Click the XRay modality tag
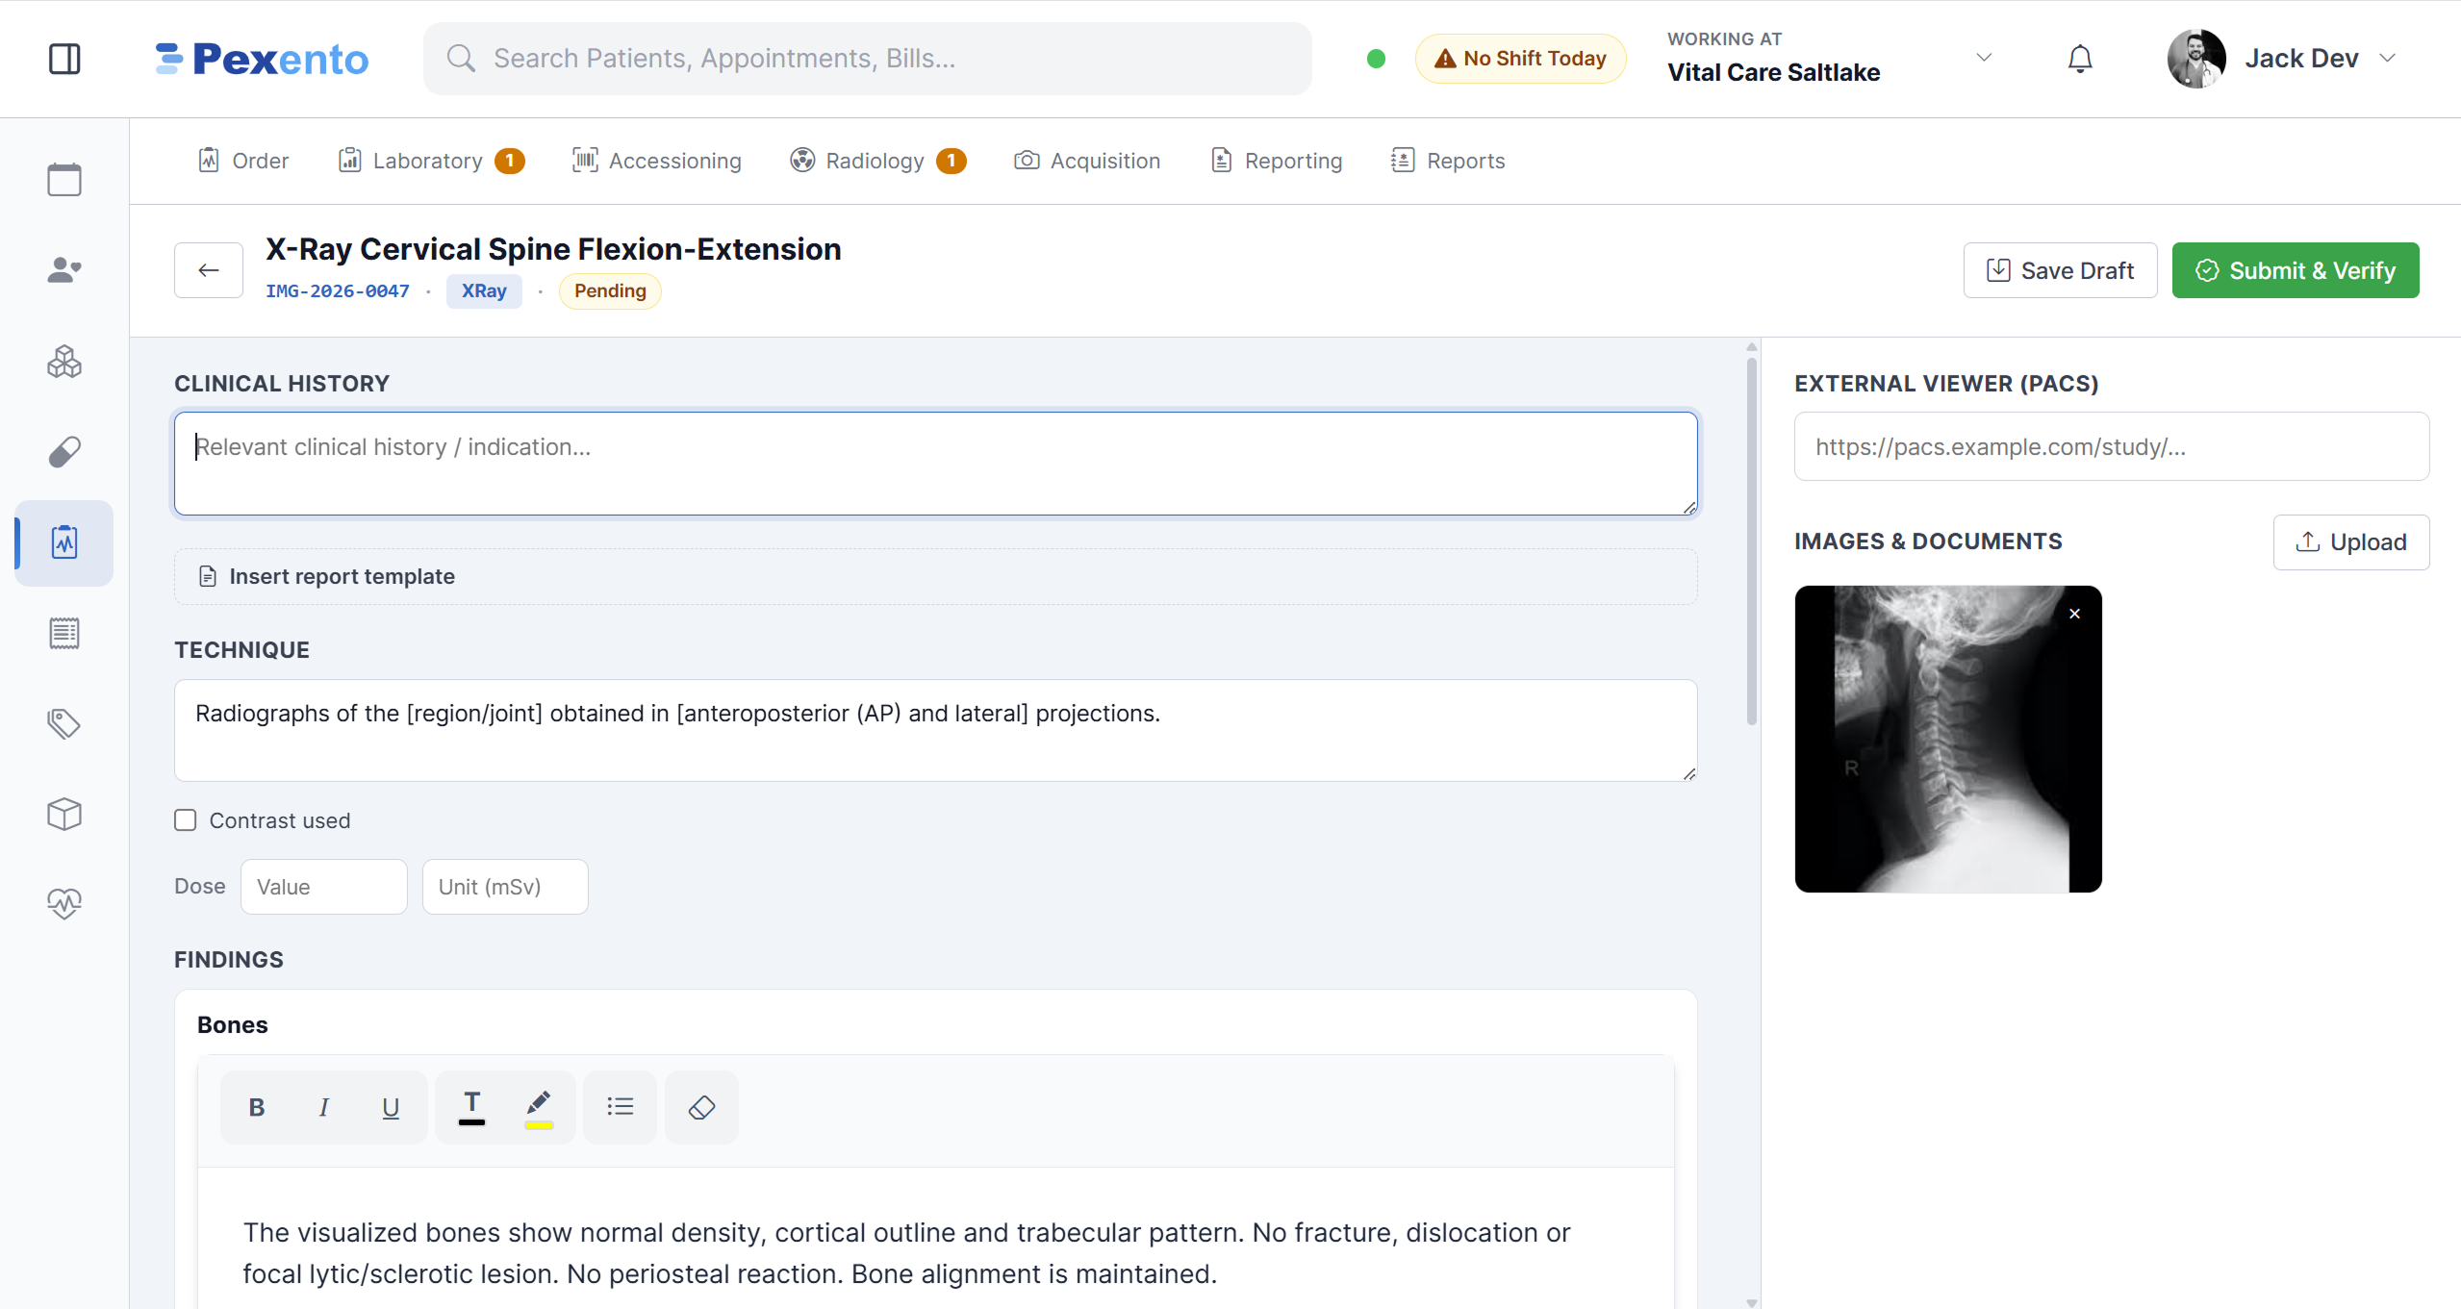 484,290
